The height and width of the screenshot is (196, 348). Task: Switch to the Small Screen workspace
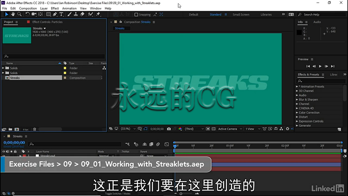(241, 15)
